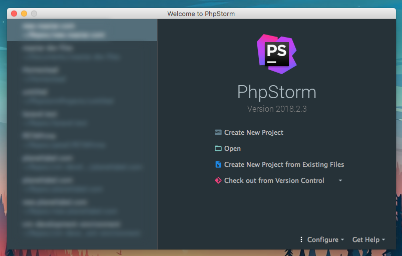Click the PhpStorm PS logo

click(277, 54)
